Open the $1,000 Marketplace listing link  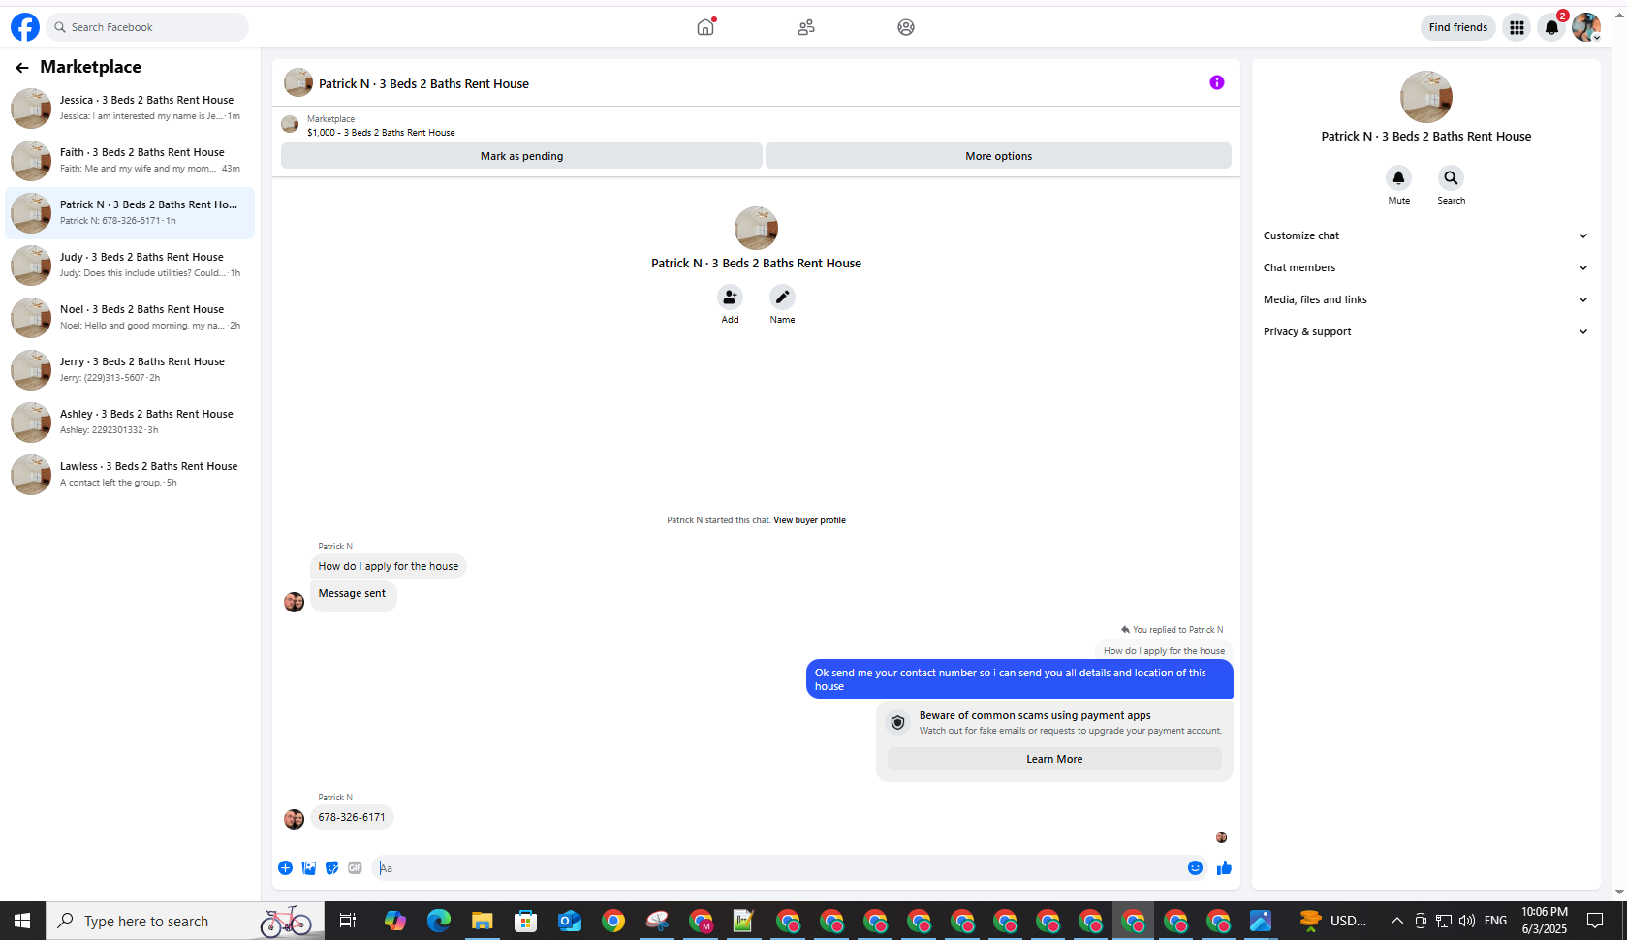click(x=381, y=133)
